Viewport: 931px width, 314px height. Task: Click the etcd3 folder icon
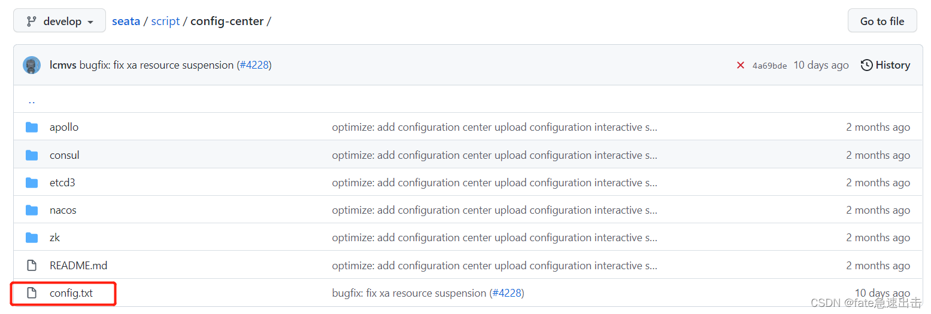point(32,183)
